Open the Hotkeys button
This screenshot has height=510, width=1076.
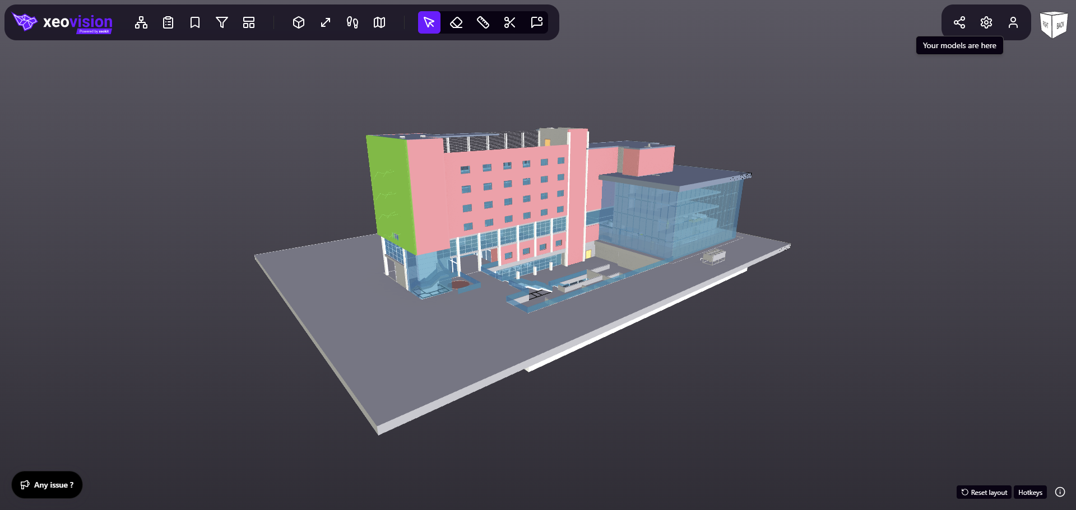coord(1030,492)
